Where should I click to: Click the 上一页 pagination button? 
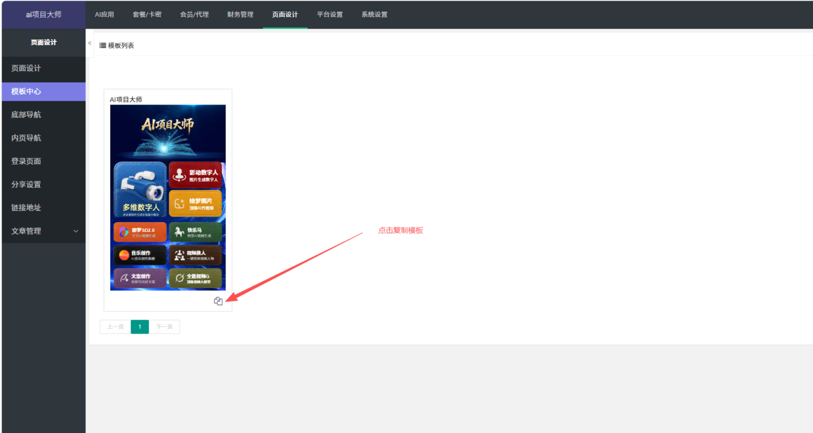coord(115,327)
